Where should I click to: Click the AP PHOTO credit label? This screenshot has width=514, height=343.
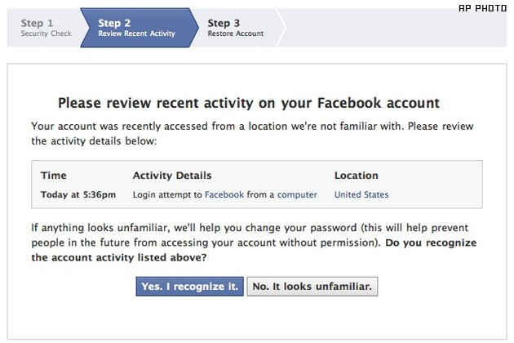click(x=486, y=7)
